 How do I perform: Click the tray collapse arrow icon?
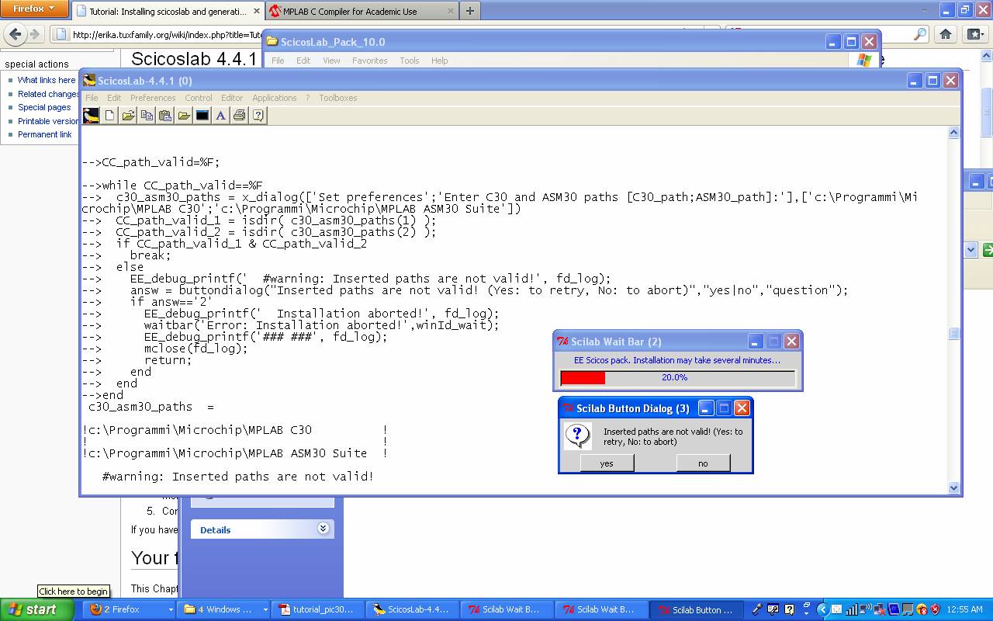pyautogui.click(x=823, y=609)
